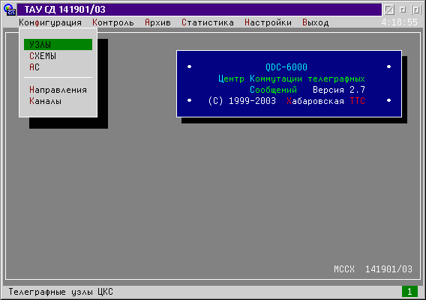Open the Контроль menu
426x300 pixels.
[113, 22]
